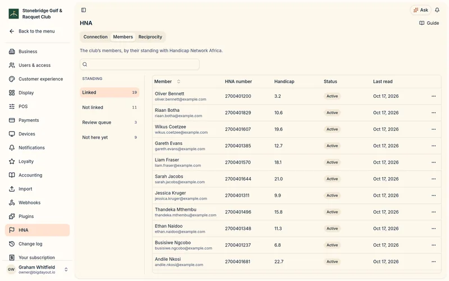Switch to the Members tab
Screen dimensions: 449x281
pyautogui.click(x=123, y=37)
